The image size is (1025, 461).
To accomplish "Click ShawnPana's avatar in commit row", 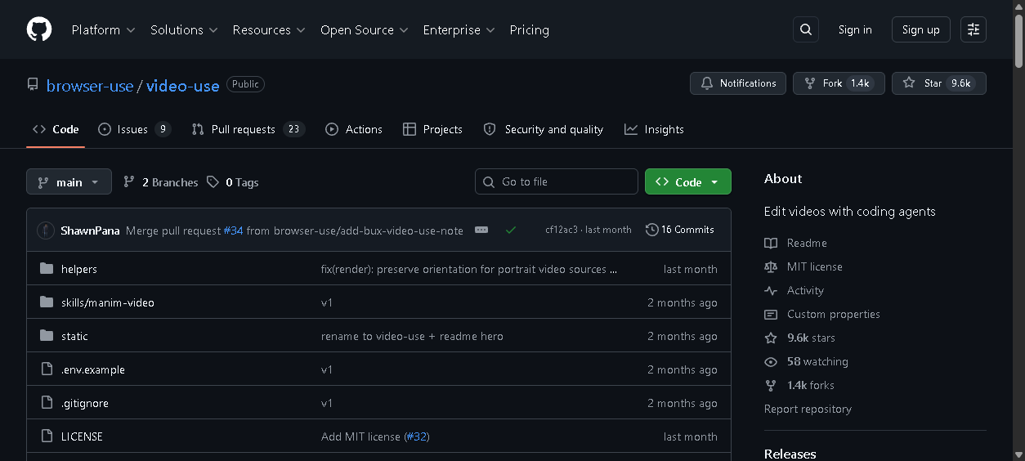I will click(46, 230).
